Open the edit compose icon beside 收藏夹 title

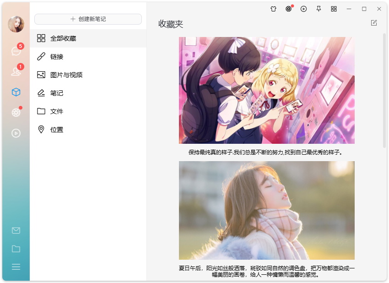click(373, 22)
